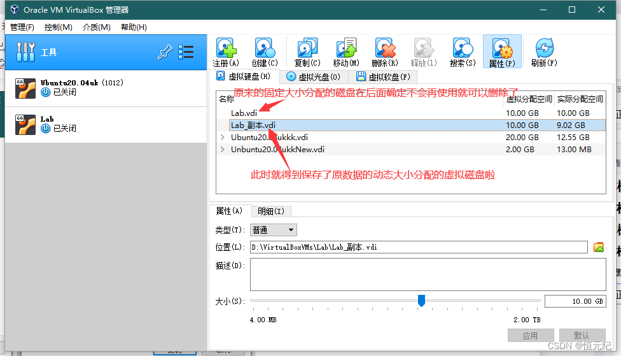The width and height of the screenshot is (621, 356).
Task: Click the virtual size column header
Action: point(529,99)
